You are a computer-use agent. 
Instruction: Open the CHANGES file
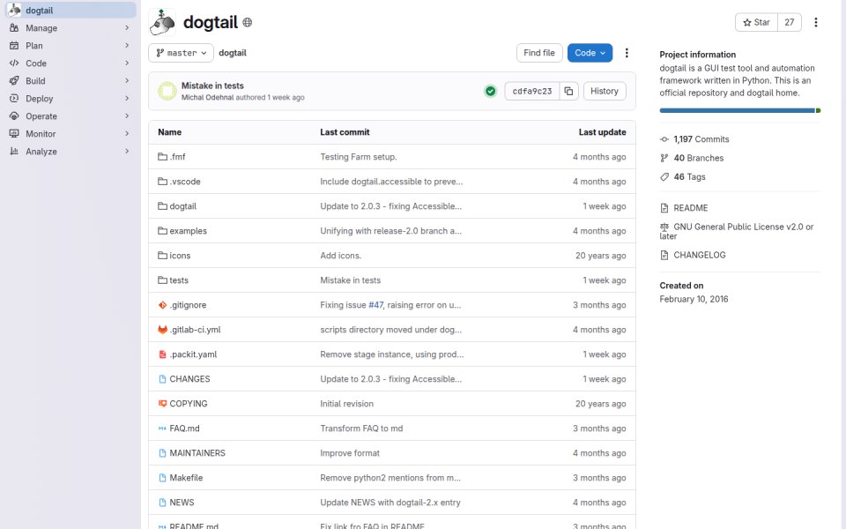coord(189,379)
